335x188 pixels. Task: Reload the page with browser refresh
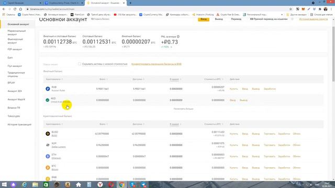tap(15, 9)
